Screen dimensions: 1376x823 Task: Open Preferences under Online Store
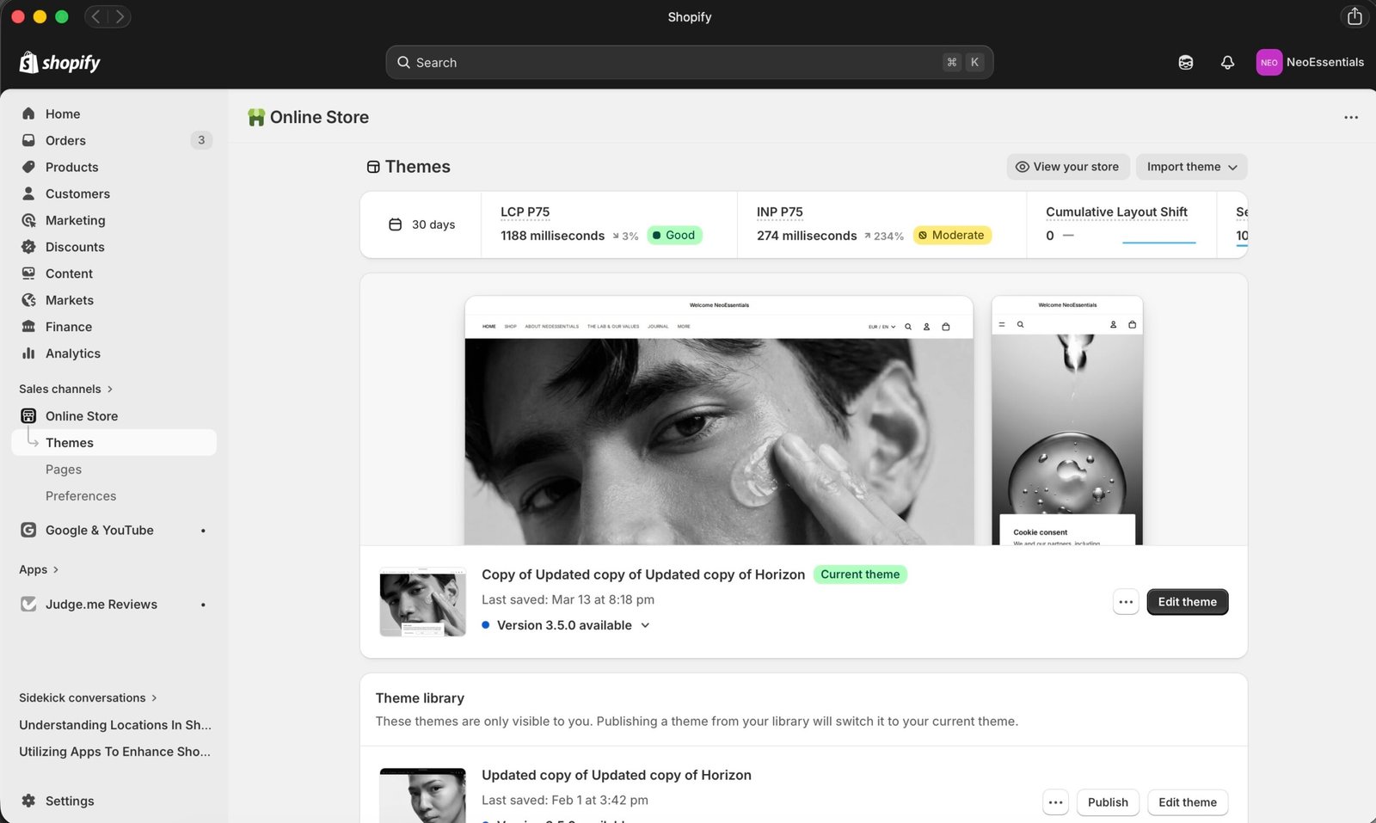point(80,496)
